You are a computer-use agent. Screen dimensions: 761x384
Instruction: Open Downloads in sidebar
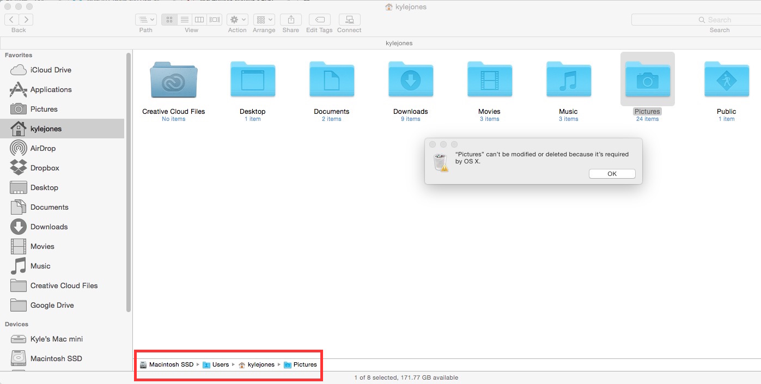(x=62, y=227)
